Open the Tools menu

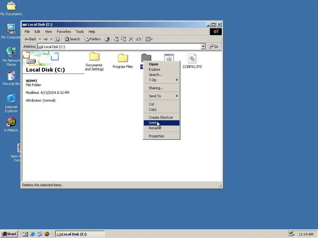[80, 32]
